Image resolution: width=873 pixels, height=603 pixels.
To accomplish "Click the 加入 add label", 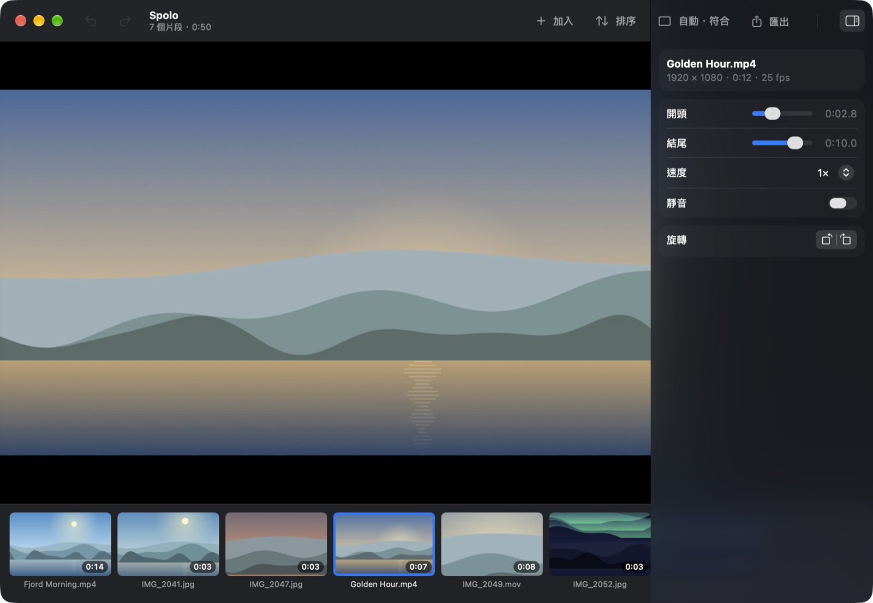I will tap(563, 21).
